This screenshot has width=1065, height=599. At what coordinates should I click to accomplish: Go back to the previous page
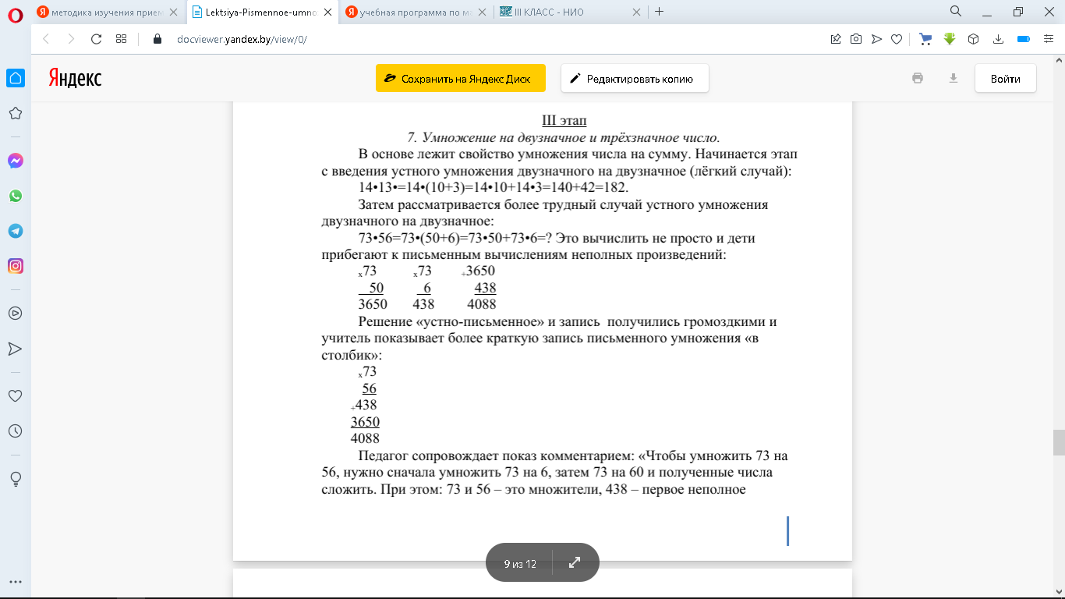(45, 39)
